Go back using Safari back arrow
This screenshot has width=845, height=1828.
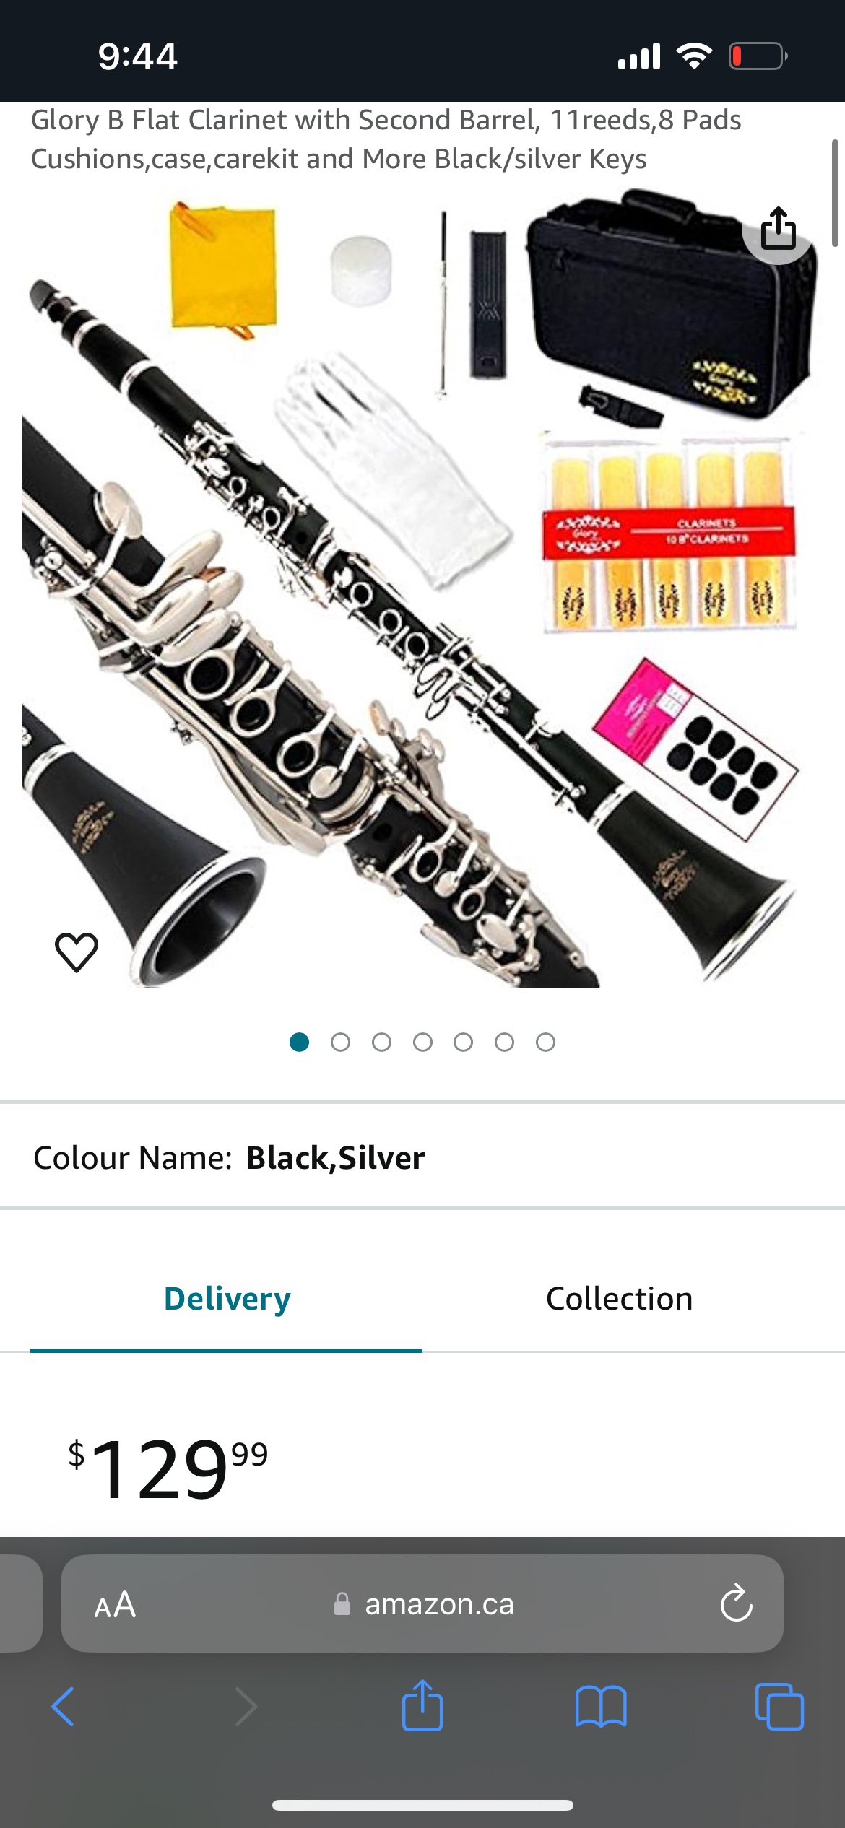click(63, 1707)
